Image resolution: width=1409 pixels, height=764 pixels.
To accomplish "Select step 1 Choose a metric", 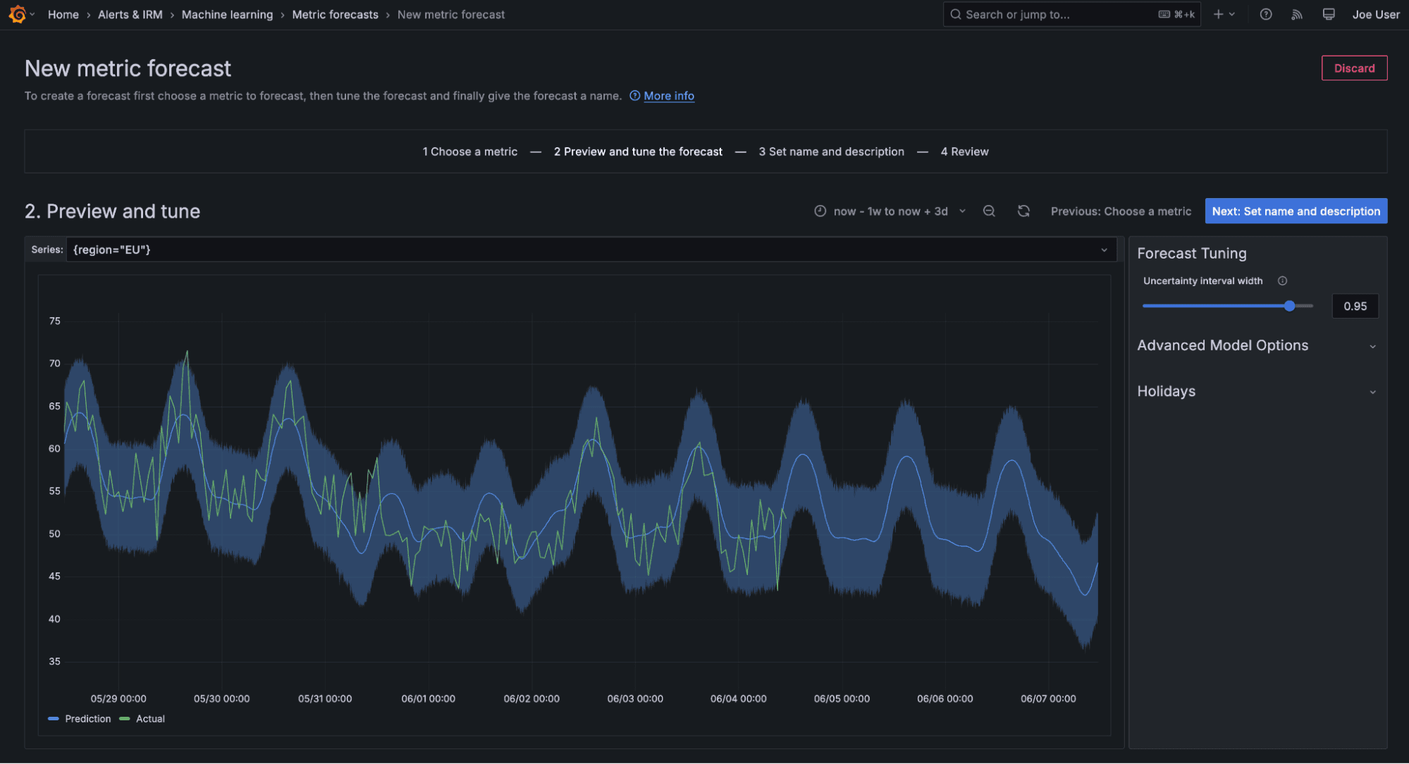I will 470,151.
